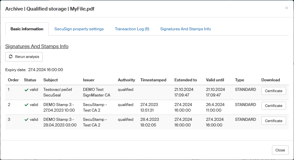This screenshot has height=160, width=294.
Task: Click the Timestamped column header
Action: (x=153, y=80)
